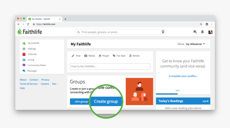The height and width of the screenshot is (128, 230).
Task: Select the Prayer tab label
Action: tap(106, 56)
